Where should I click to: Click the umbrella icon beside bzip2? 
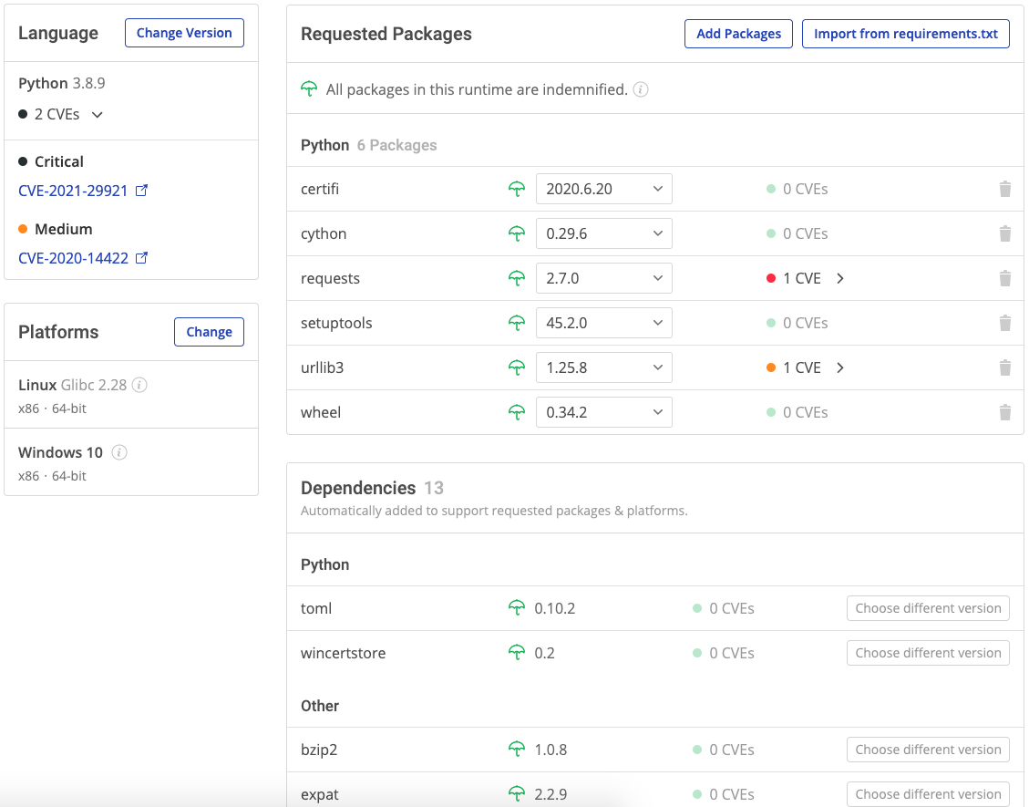click(x=517, y=750)
